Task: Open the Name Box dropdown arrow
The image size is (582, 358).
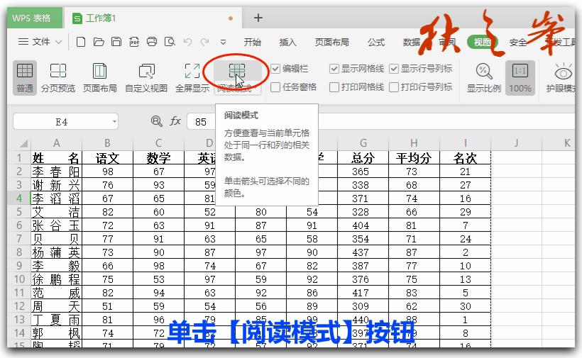Action: point(114,121)
